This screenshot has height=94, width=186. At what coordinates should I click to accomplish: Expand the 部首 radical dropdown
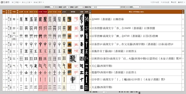[x=79, y=7]
